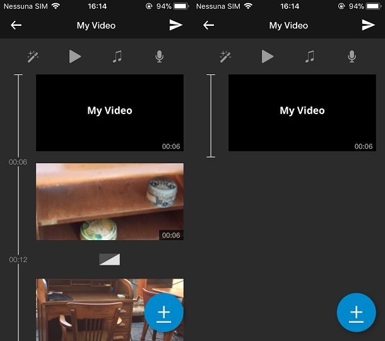Viewport: 385px width, 341px height.
Task: Tap the timeline bracket beside right title clip
Action: click(211, 116)
